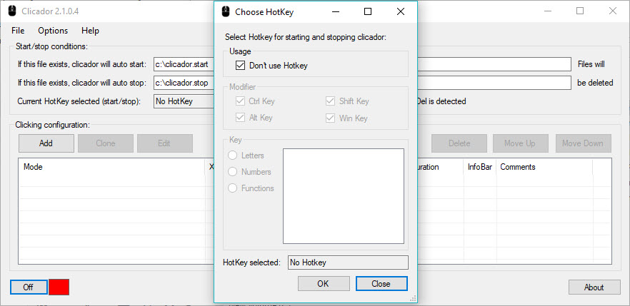Open the Help menu
The width and height of the screenshot is (630, 306).
click(91, 31)
